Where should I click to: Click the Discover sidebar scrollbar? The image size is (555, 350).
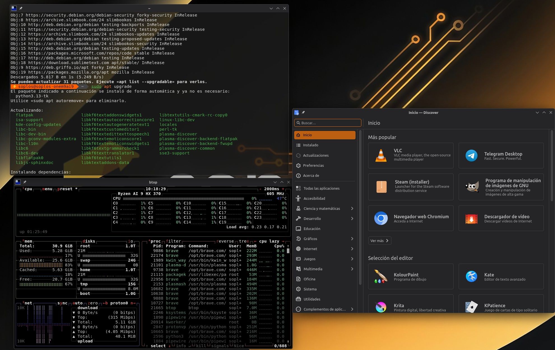click(360, 207)
